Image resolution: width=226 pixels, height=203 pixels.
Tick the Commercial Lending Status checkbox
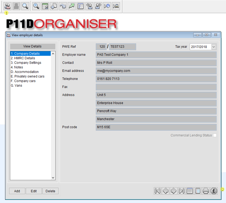tap(215, 135)
